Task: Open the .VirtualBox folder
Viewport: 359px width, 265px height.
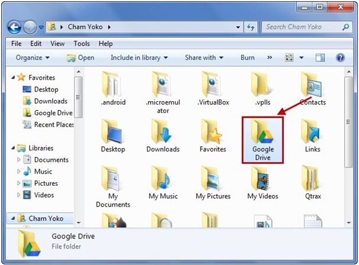Action: [213, 89]
